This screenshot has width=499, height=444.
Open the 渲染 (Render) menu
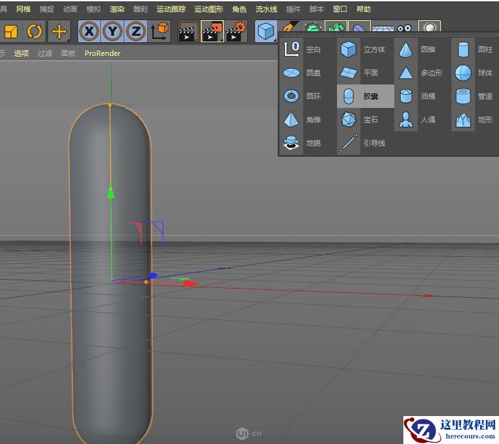click(117, 9)
